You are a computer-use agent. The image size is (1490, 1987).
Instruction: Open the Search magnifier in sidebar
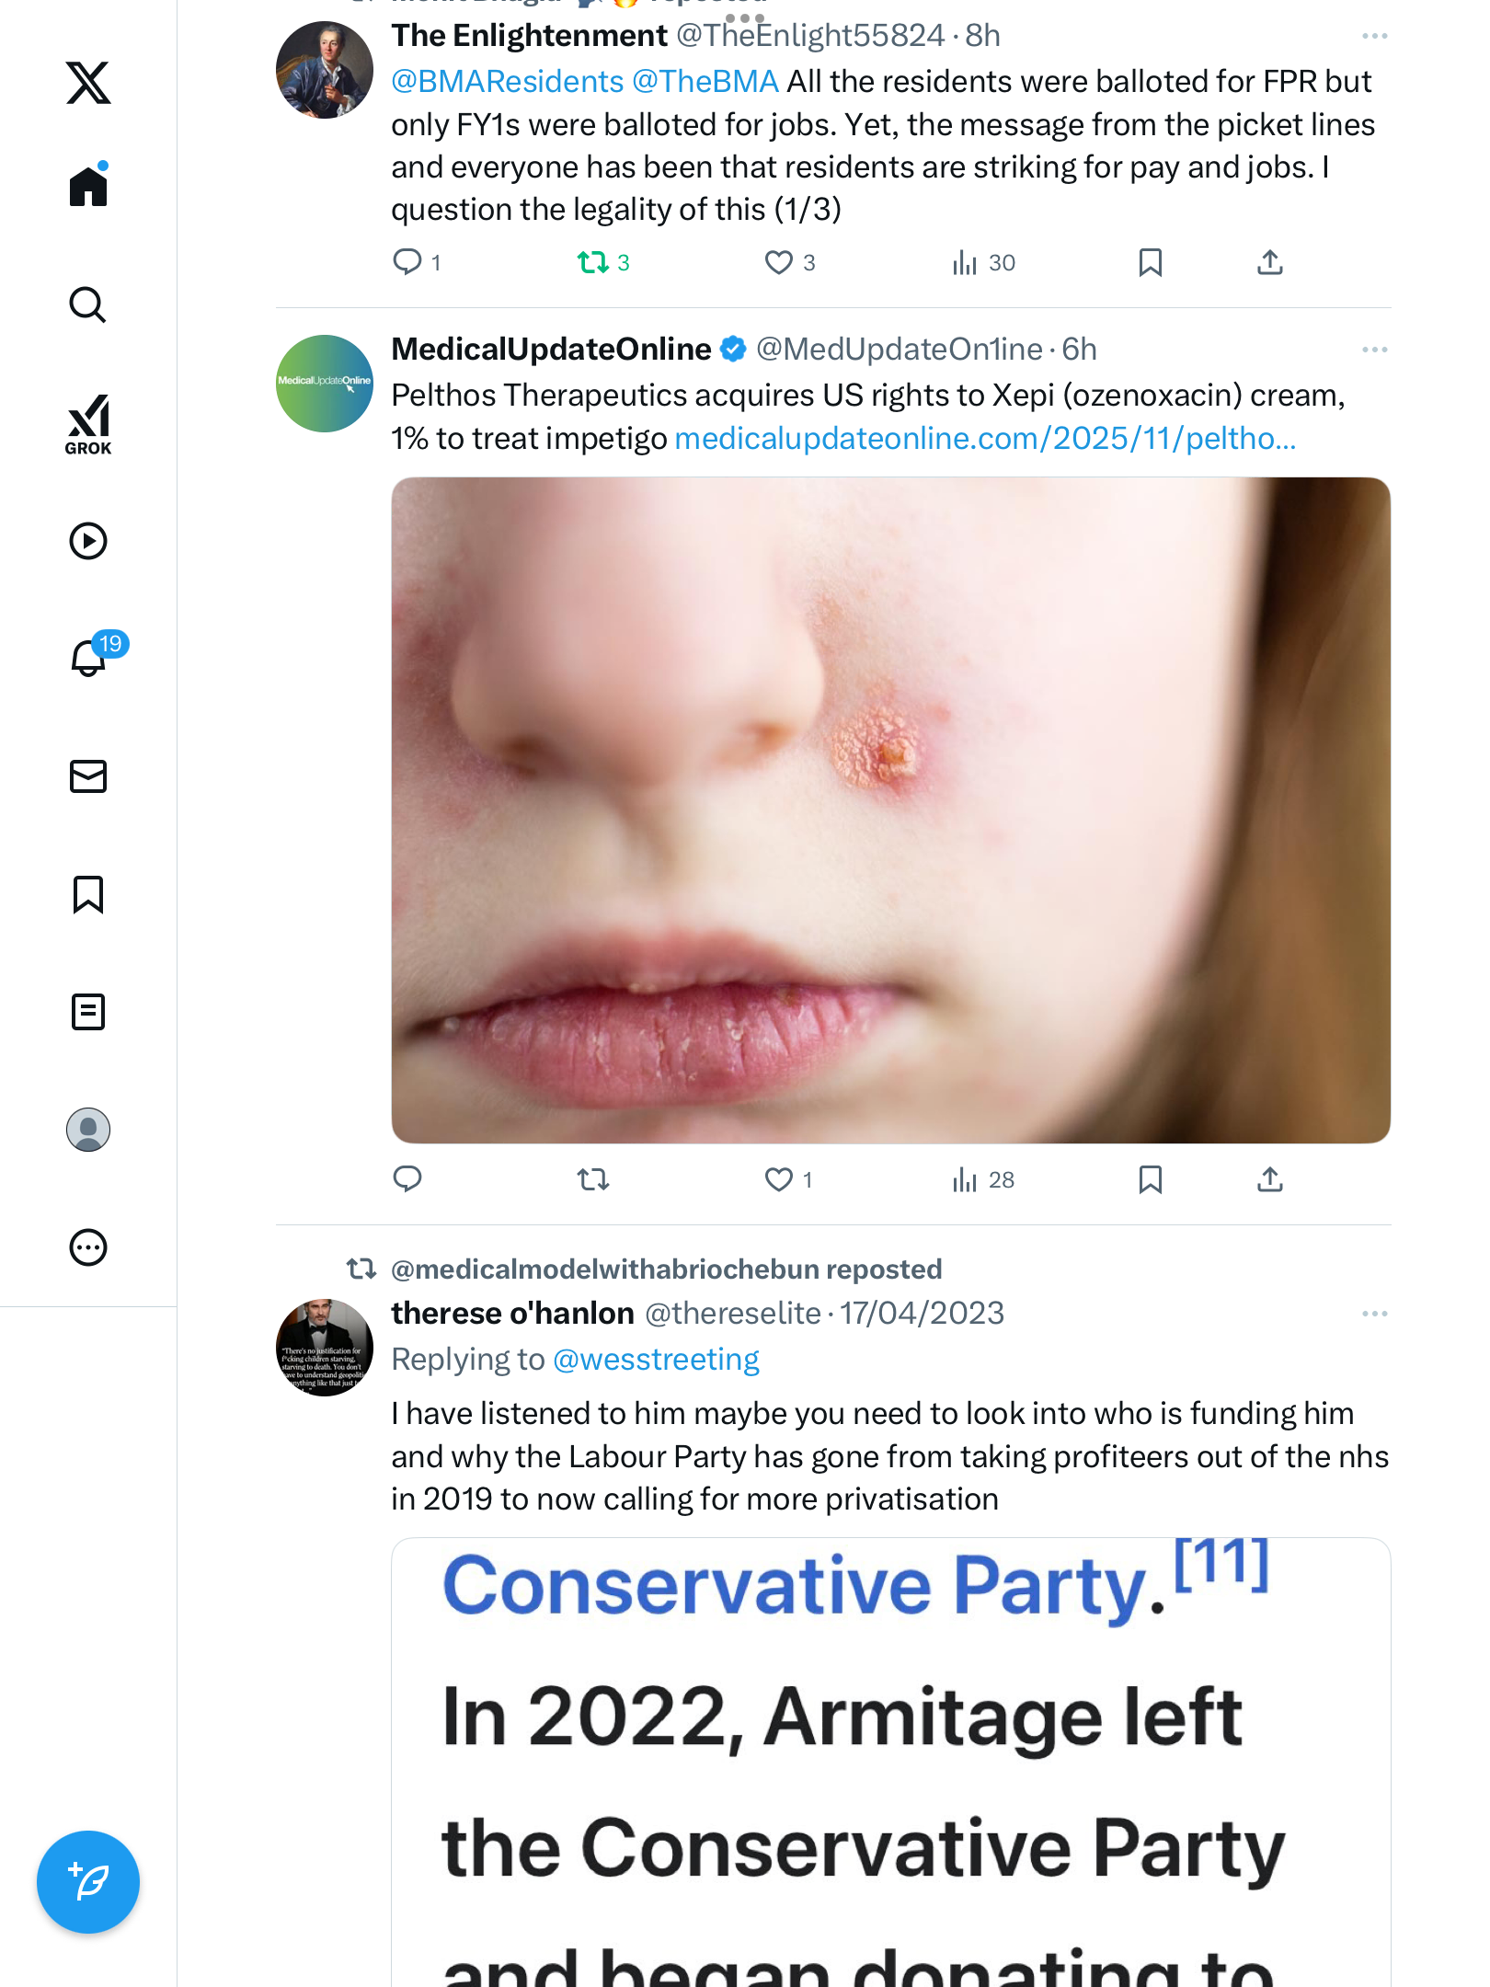(88, 305)
